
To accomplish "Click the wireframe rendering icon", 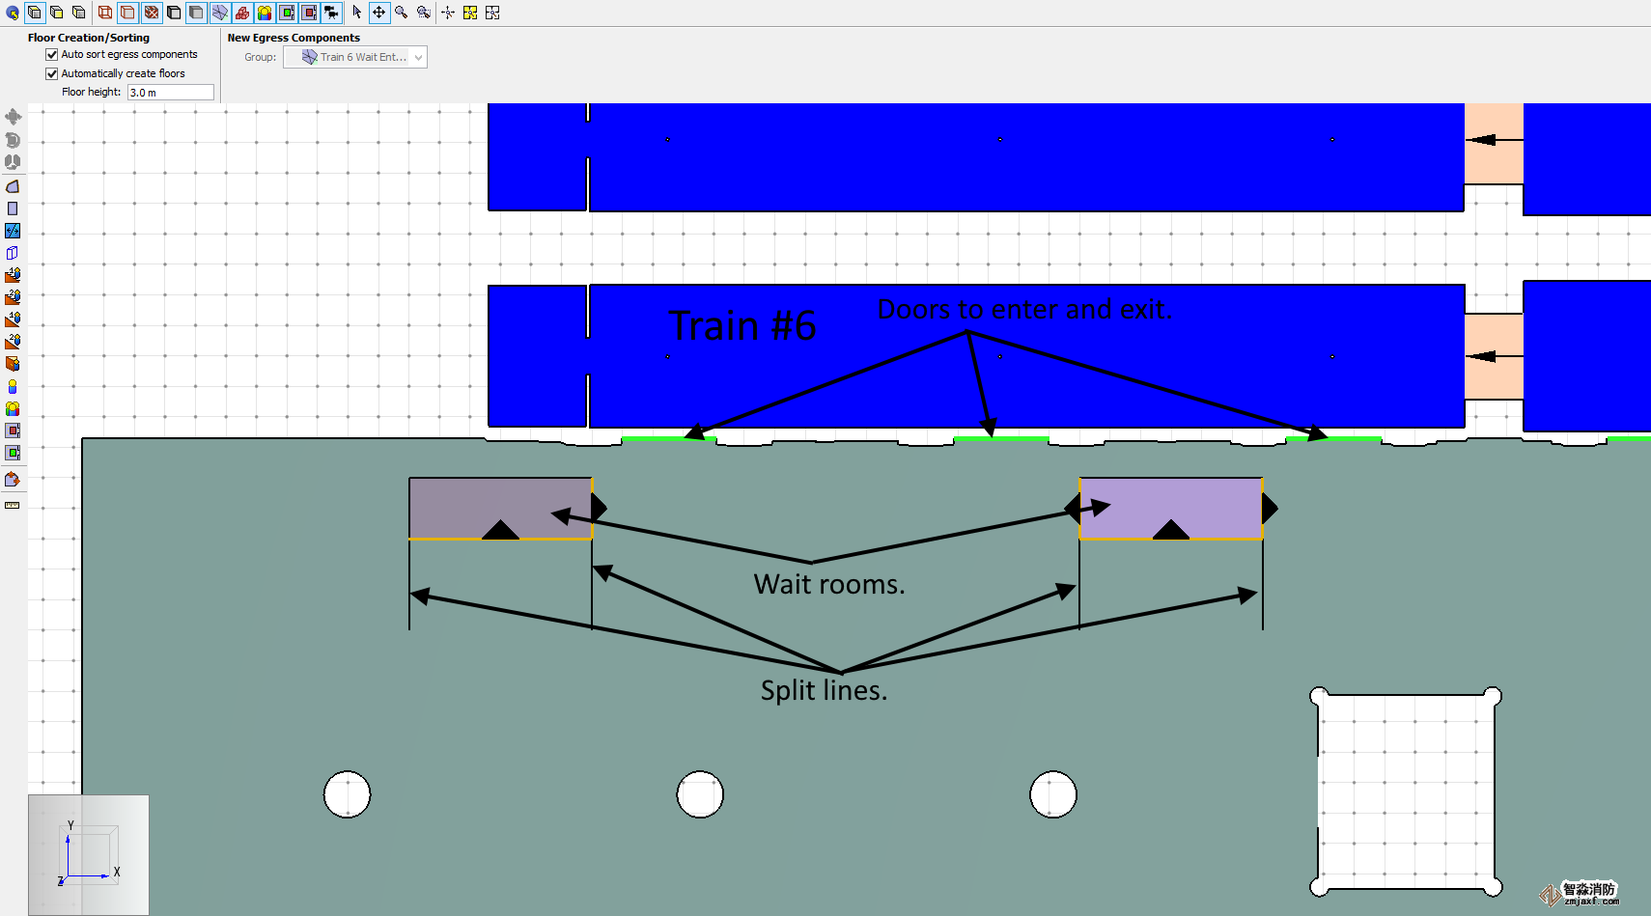I will click(105, 13).
